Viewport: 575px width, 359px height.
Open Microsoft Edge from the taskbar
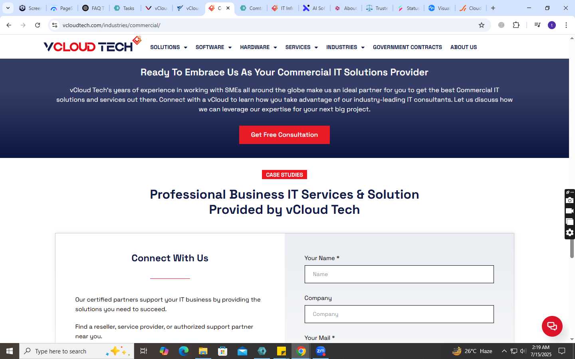184,351
